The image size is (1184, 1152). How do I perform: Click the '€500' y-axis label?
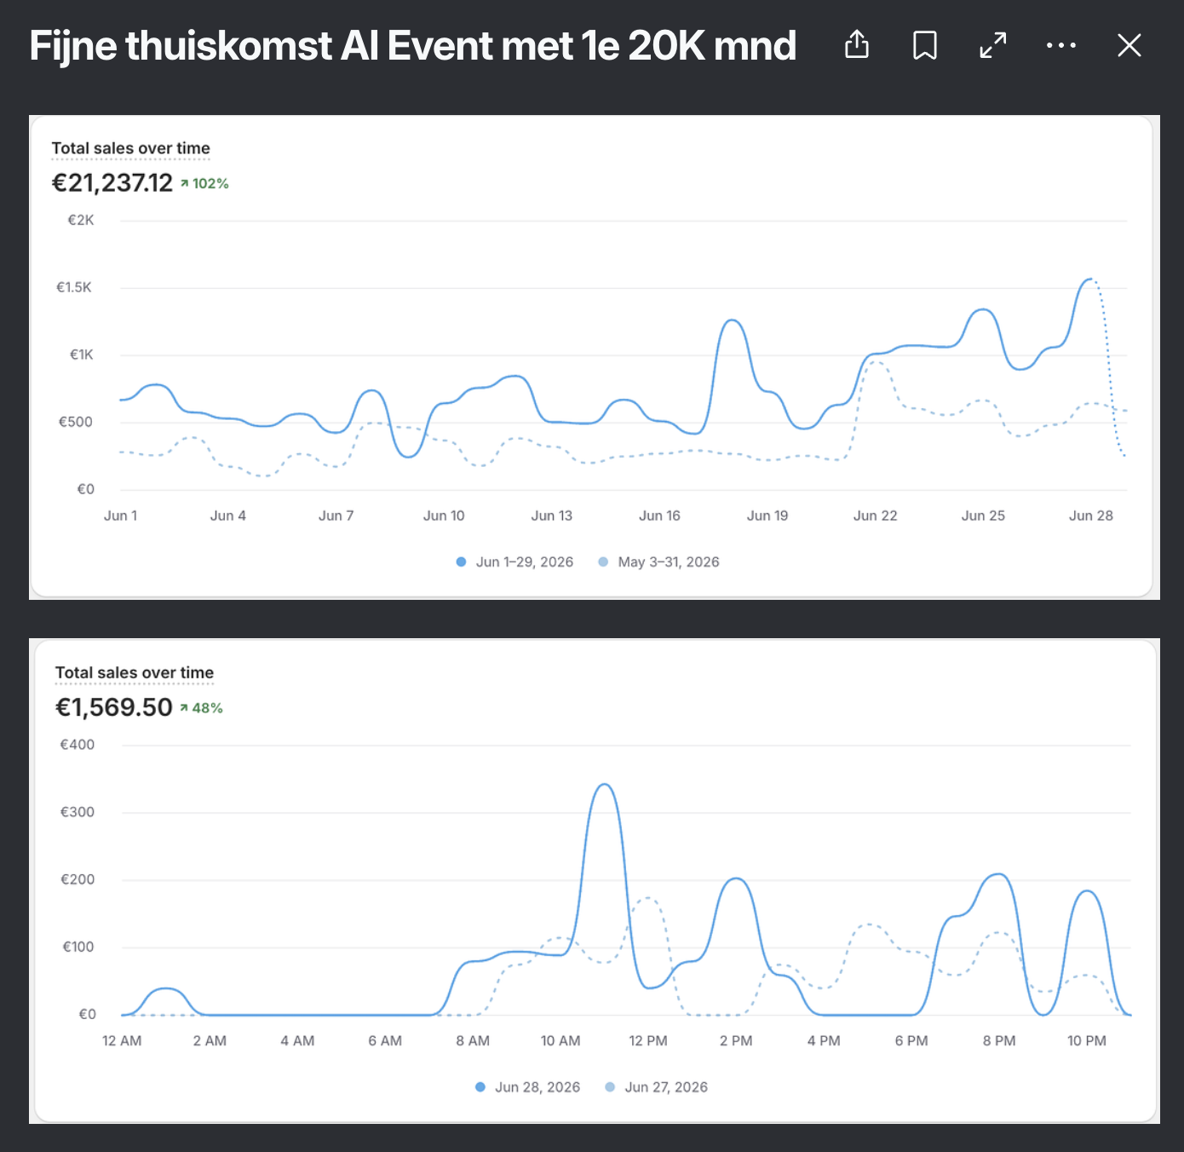(x=76, y=422)
